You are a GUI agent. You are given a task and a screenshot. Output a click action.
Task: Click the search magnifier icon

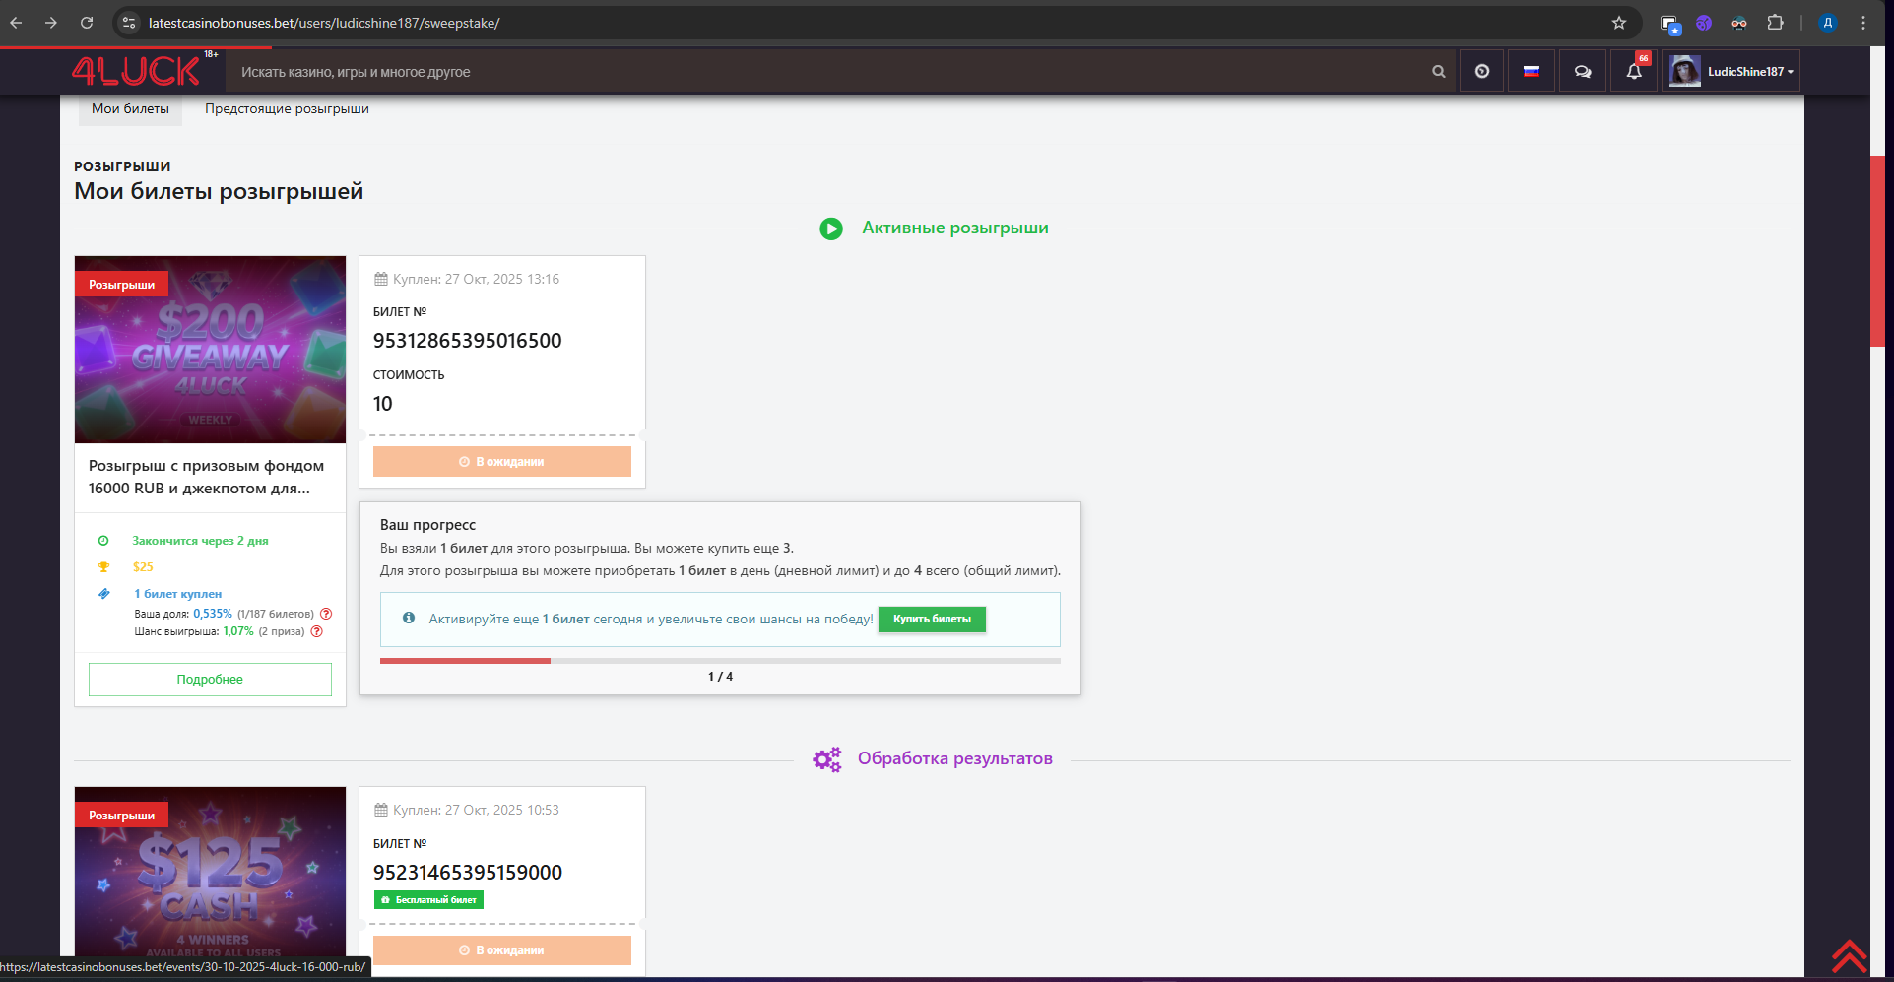pyautogui.click(x=1438, y=72)
